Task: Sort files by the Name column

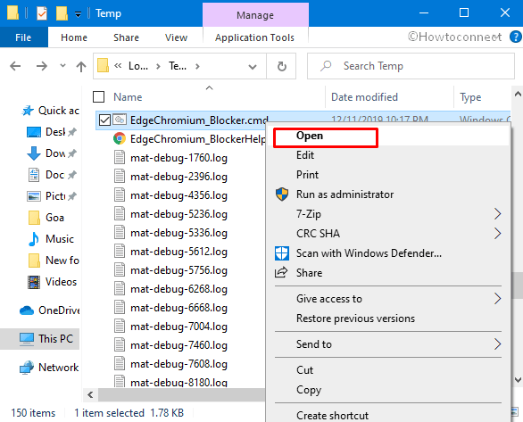Action: pyautogui.click(x=128, y=97)
